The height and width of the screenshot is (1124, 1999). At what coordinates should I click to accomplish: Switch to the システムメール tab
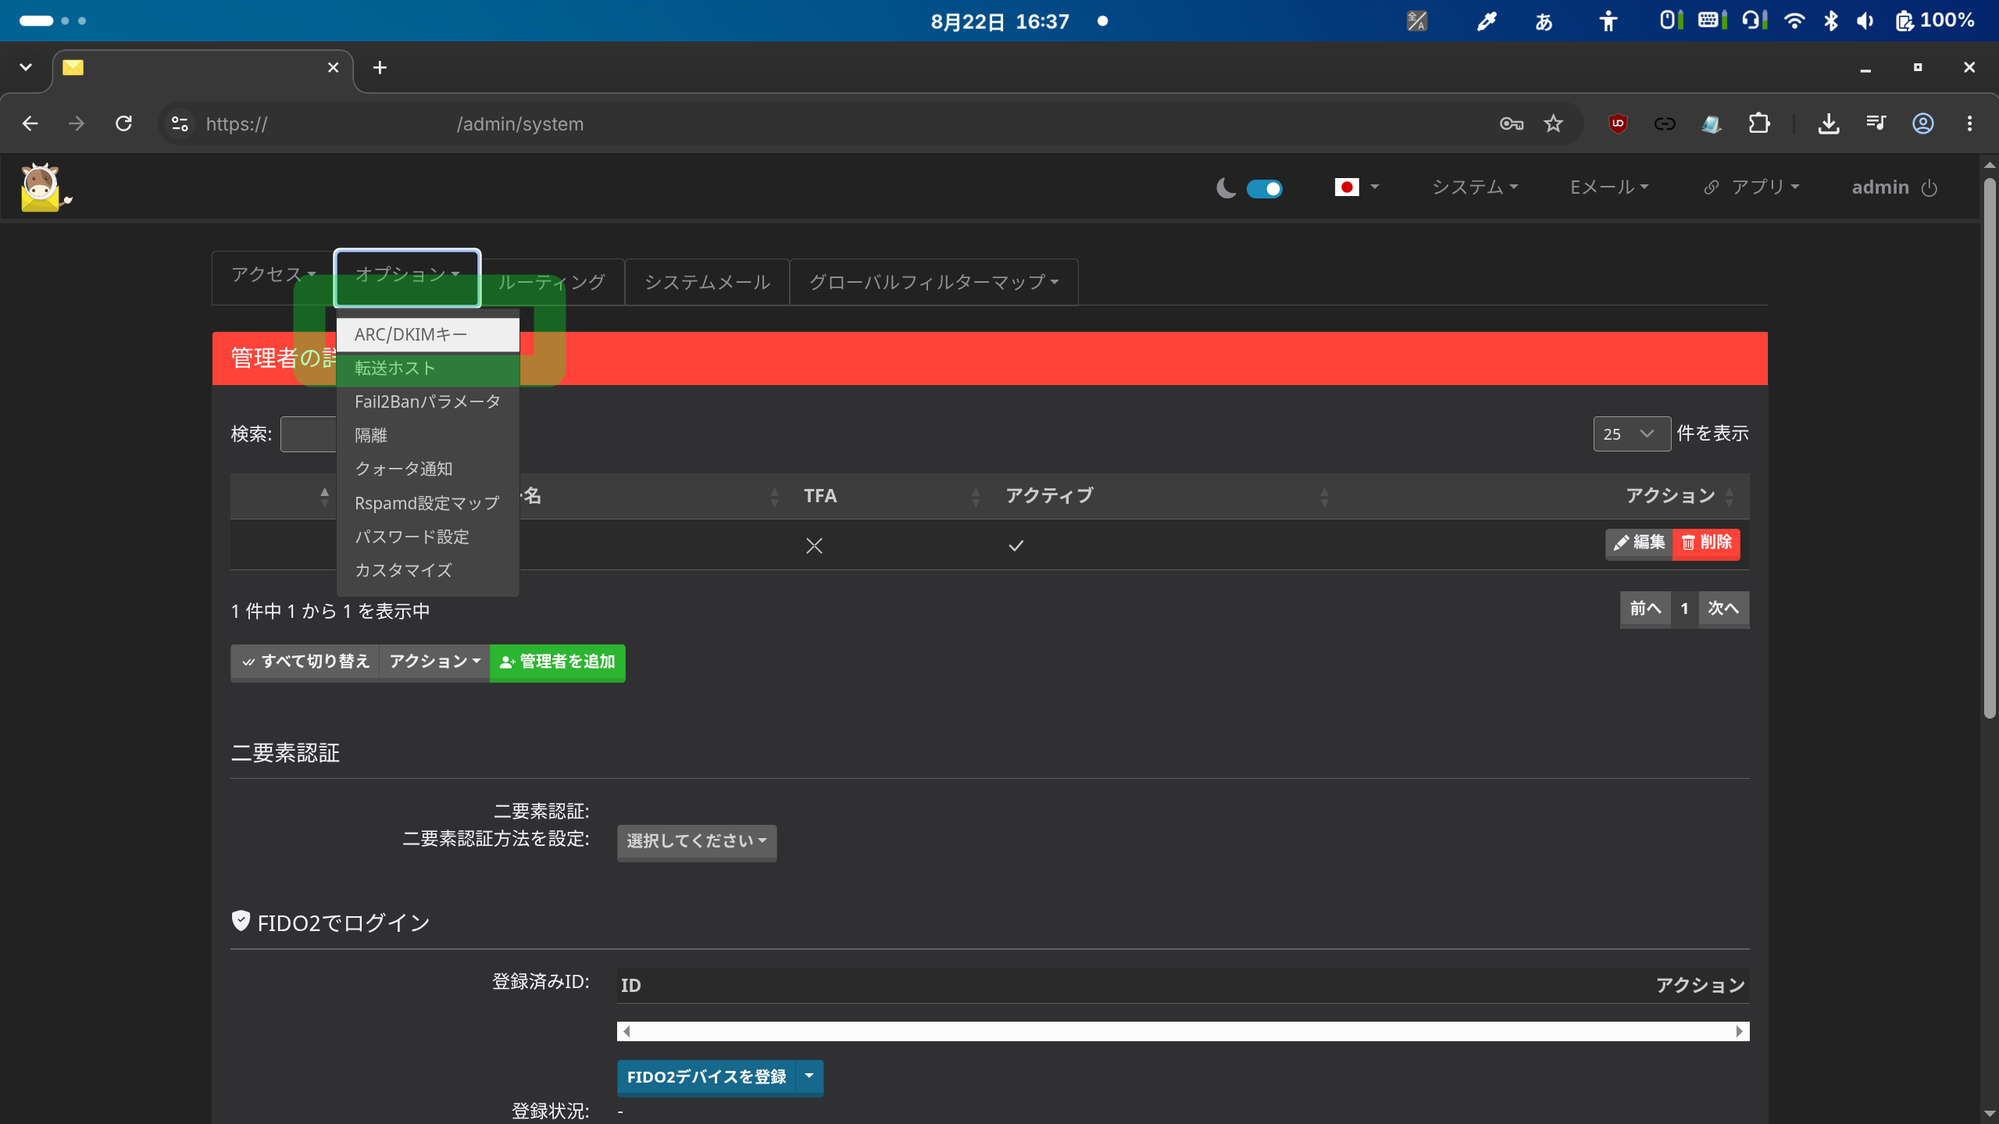click(x=707, y=282)
